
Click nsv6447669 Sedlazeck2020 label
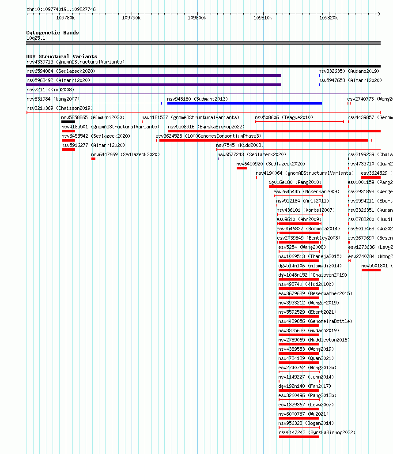pyautogui.click(x=125, y=154)
